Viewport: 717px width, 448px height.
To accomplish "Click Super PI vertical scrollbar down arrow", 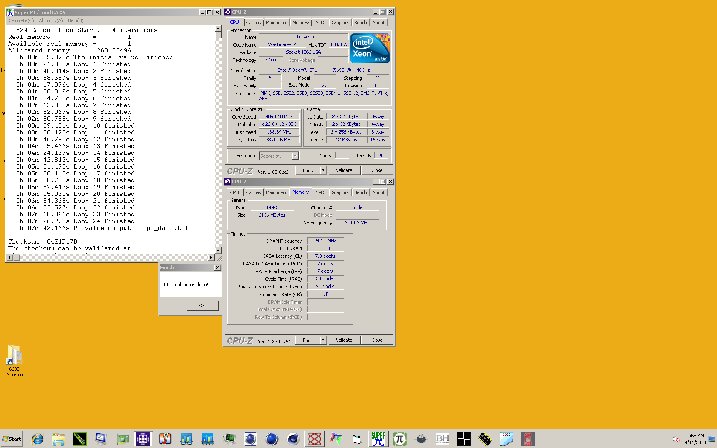I will (x=218, y=251).
